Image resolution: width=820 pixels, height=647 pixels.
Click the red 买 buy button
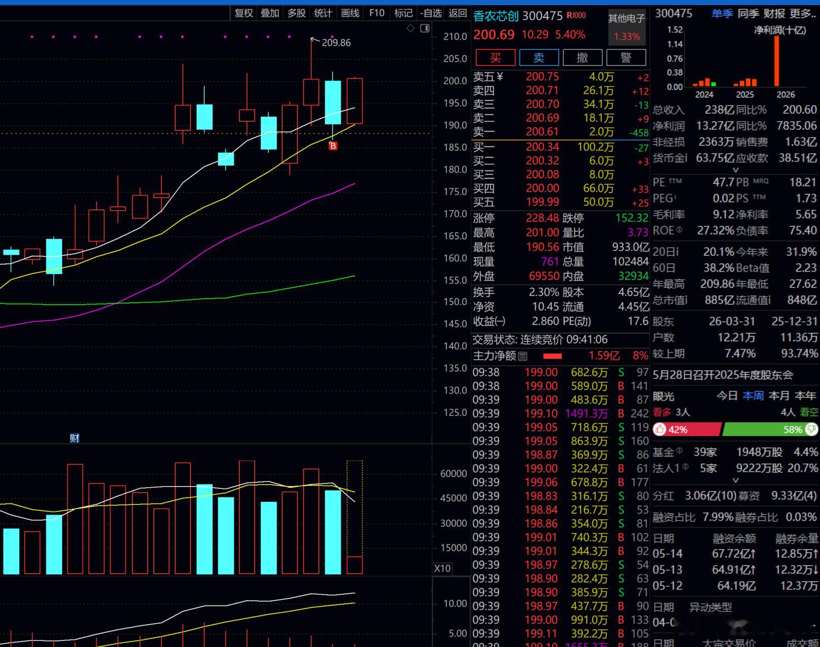[495, 58]
